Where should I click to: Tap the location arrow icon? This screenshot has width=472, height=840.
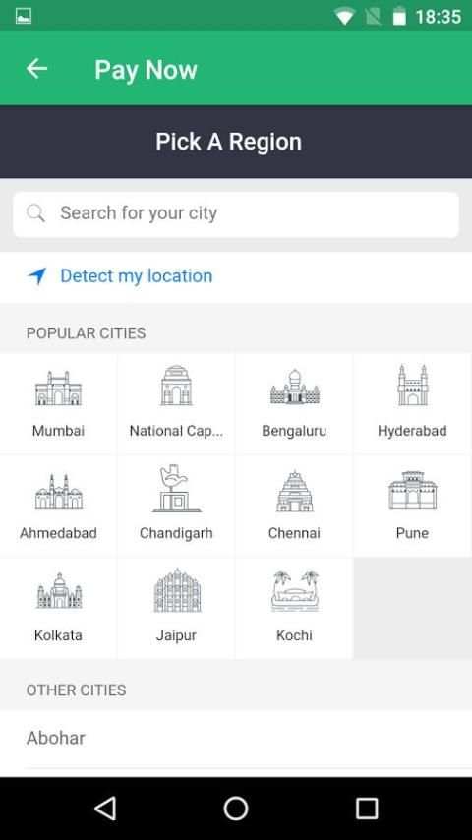[37, 275]
